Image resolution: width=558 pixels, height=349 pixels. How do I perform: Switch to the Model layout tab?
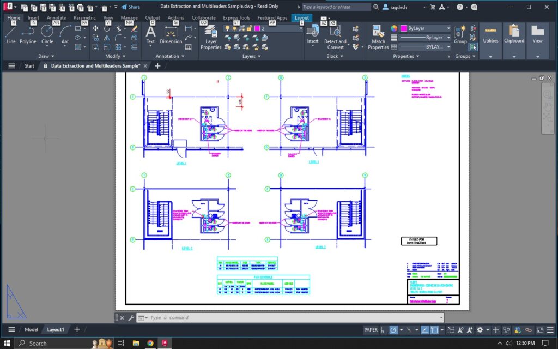pyautogui.click(x=31, y=330)
